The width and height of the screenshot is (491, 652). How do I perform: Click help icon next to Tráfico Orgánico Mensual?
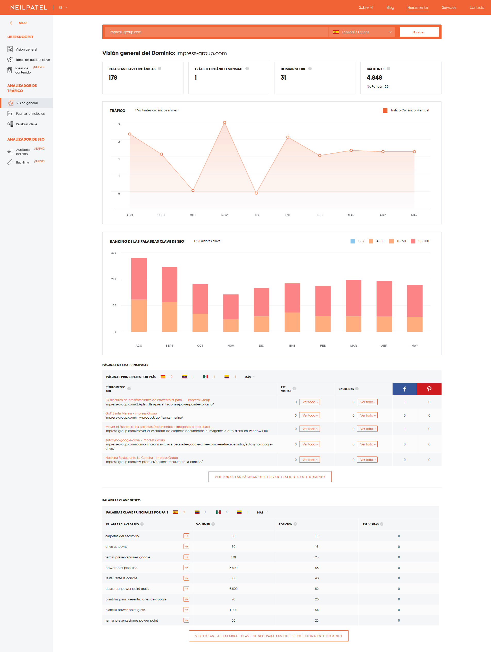(x=247, y=69)
